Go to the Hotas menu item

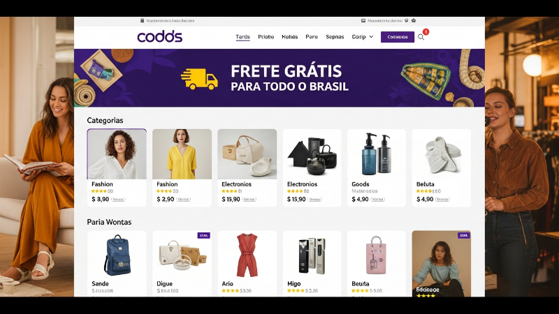click(x=289, y=37)
